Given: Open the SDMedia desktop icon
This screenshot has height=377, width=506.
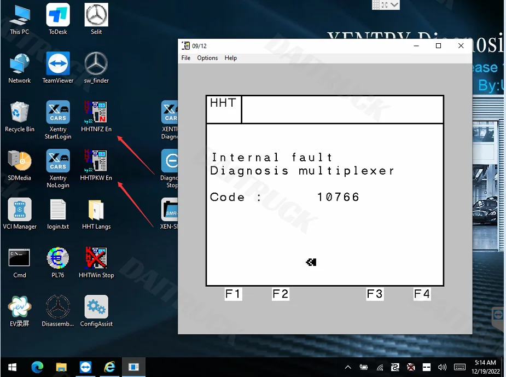Looking at the screenshot, I should pyautogui.click(x=19, y=166).
